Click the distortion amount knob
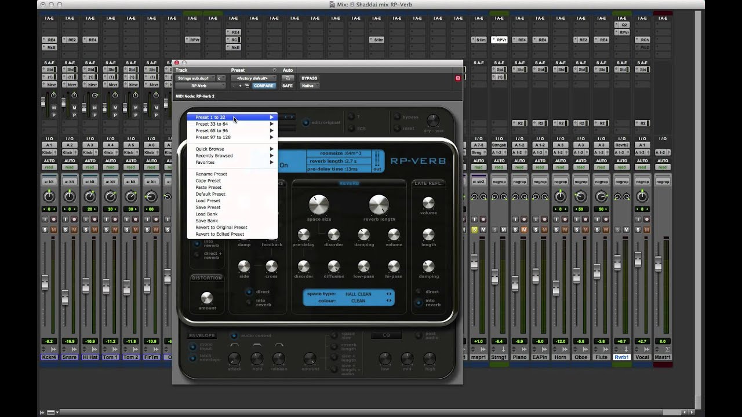Viewport: 742px width, 417px height. pos(207,298)
